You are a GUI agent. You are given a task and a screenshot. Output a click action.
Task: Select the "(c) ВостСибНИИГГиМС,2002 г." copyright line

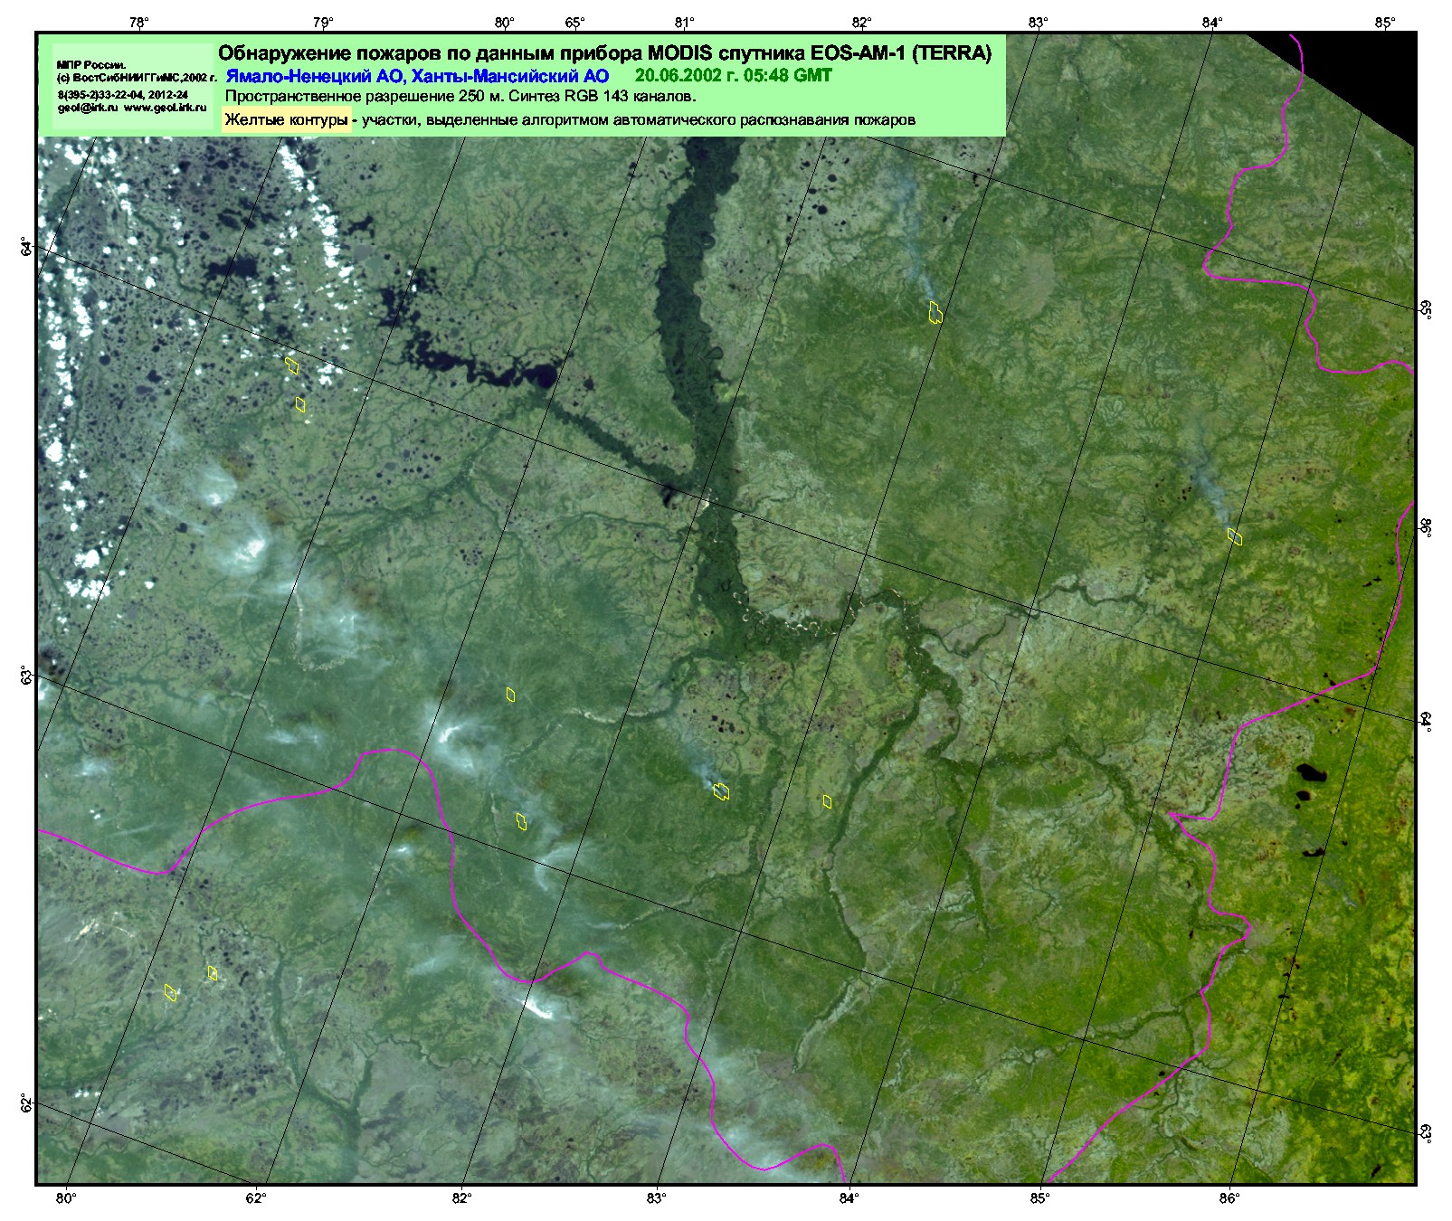[x=136, y=79]
